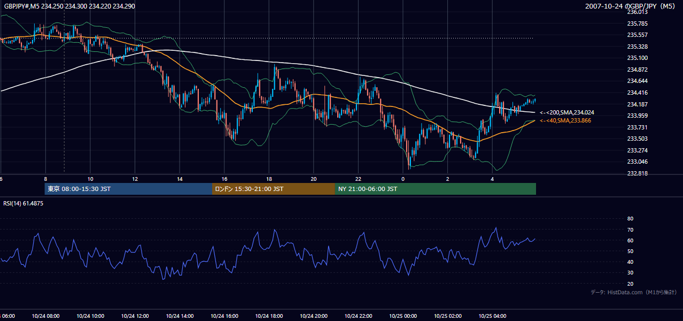Click price axis label 236.013
Screen dimensions: 683x321
point(637,12)
